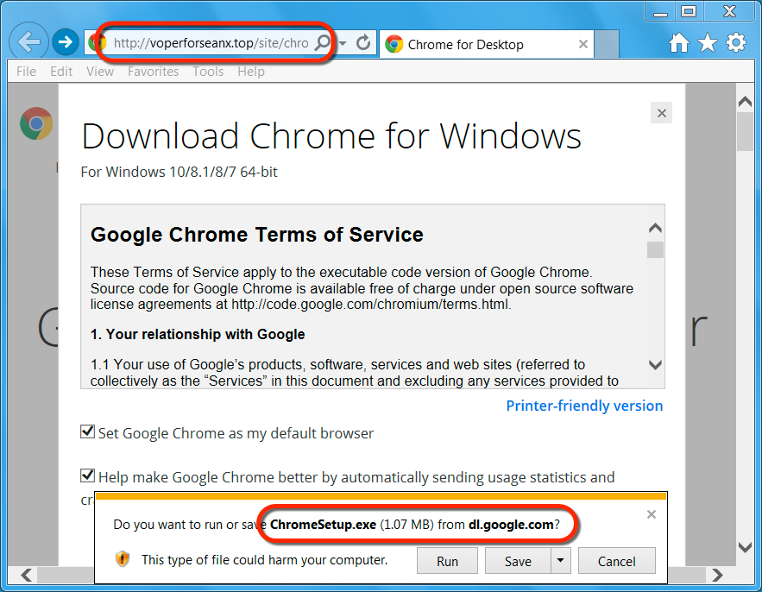This screenshot has height=592, width=762.
Task: Click the Run button
Action: coord(447,560)
